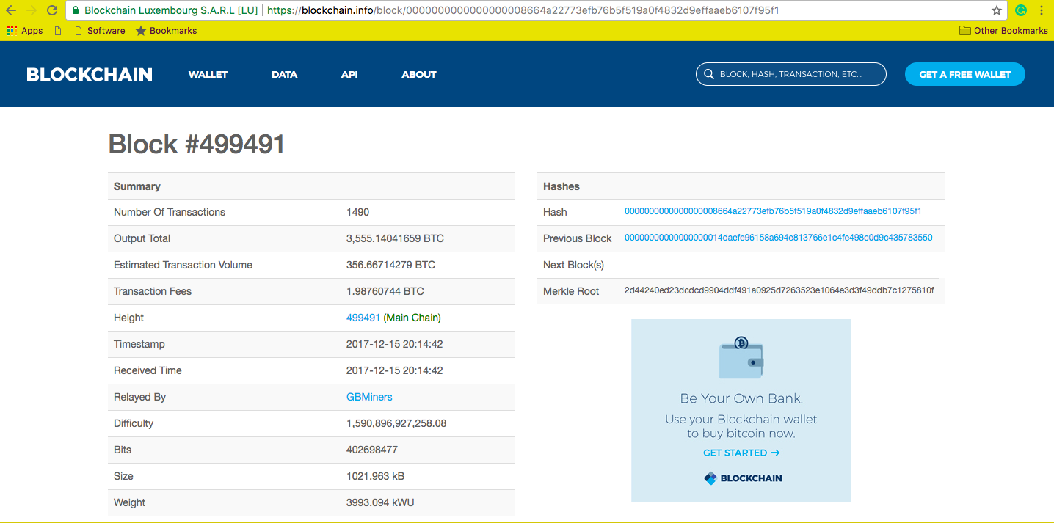Open the WALLET menu item
1054x523 pixels.
point(208,74)
